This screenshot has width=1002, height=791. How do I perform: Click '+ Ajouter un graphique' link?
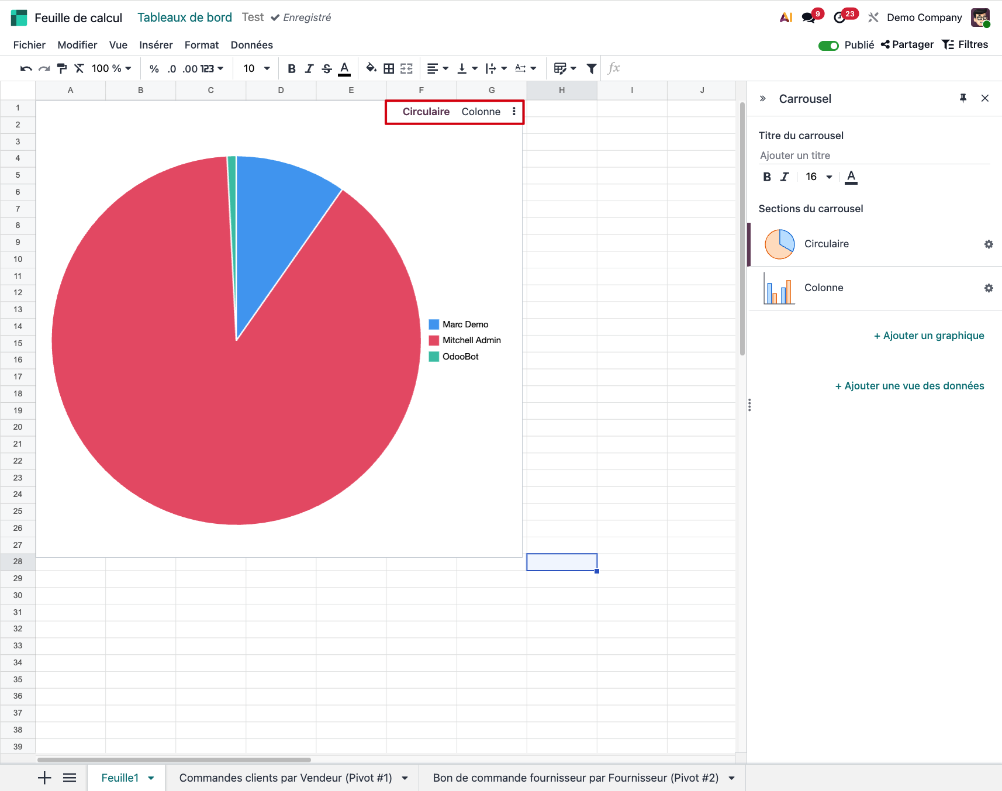click(x=928, y=336)
